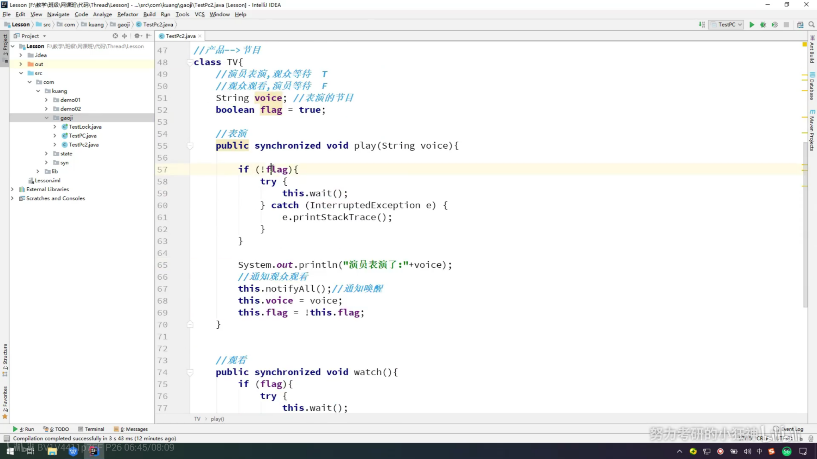
Task: Collapse all in Project panel
Action: point(124,36)
